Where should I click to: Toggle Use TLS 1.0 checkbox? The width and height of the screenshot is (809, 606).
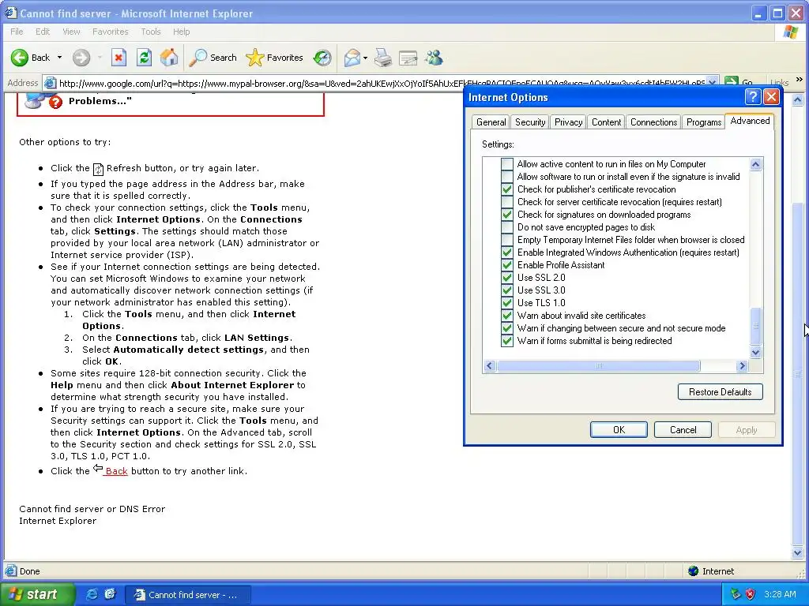[507, 303]
